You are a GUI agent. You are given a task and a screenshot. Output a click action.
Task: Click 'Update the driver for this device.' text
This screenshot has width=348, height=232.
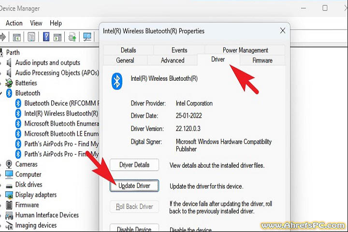pyautogui.click(x=206, y=186)
